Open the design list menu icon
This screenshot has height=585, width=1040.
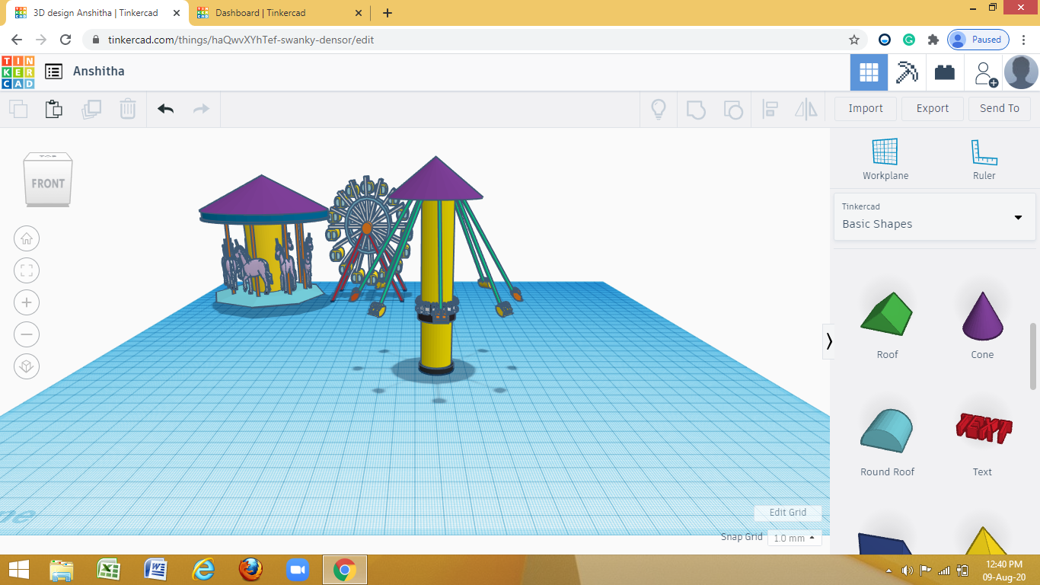click(x=53, y=72)
